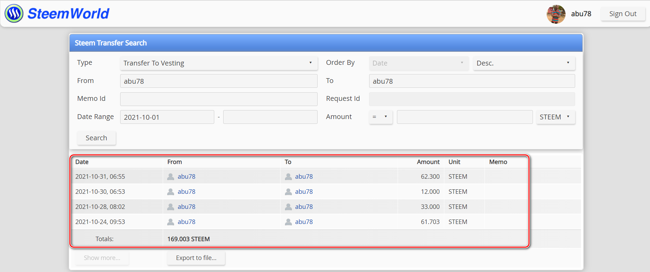Click the user icon in 2021-10-30 To cell

[288, 192]
